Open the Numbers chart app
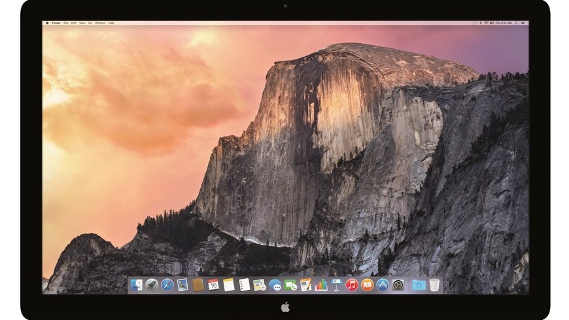Screen dimensions: 569x320 pos(321,285)
